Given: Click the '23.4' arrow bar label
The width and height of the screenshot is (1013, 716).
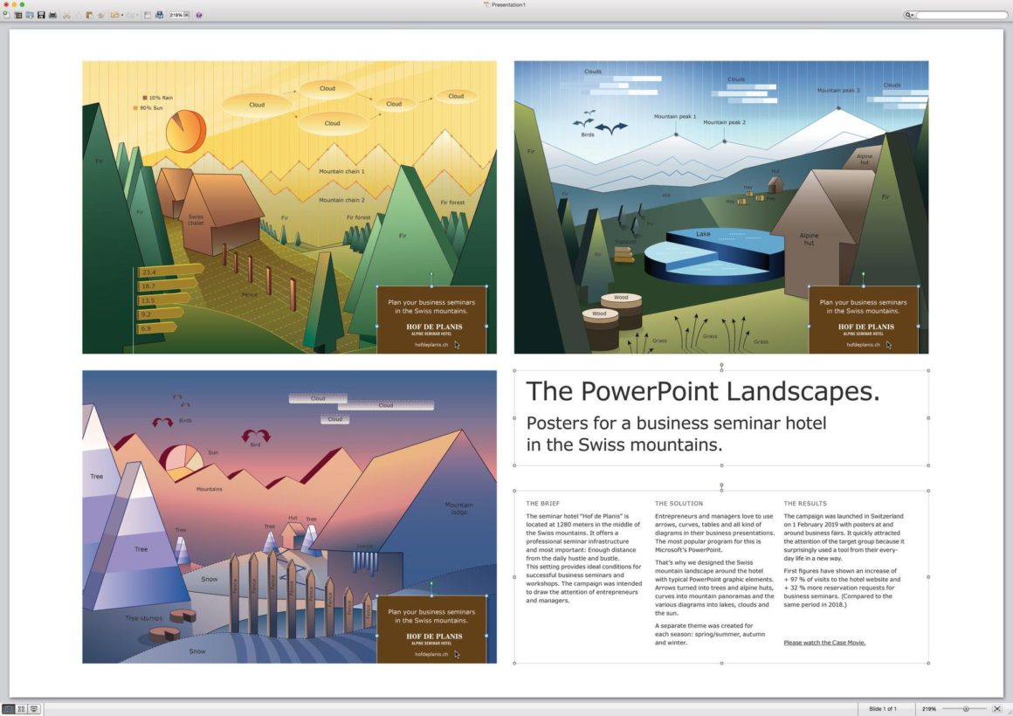Looking at the screenshot, I should [148, 272].
